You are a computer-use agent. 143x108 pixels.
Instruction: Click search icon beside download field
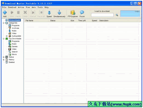[117, 15]
